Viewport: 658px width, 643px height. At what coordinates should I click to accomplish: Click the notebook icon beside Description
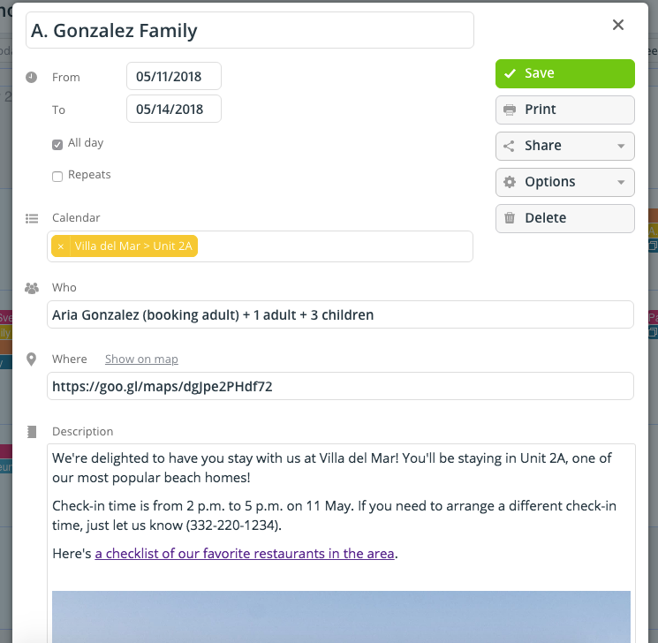tap(32, 432)
